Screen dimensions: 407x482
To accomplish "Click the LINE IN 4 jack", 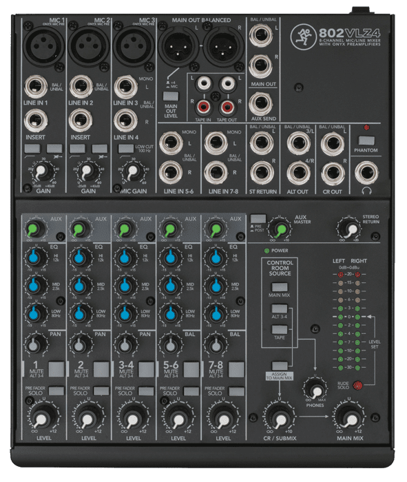I will [x=125, y=120].
